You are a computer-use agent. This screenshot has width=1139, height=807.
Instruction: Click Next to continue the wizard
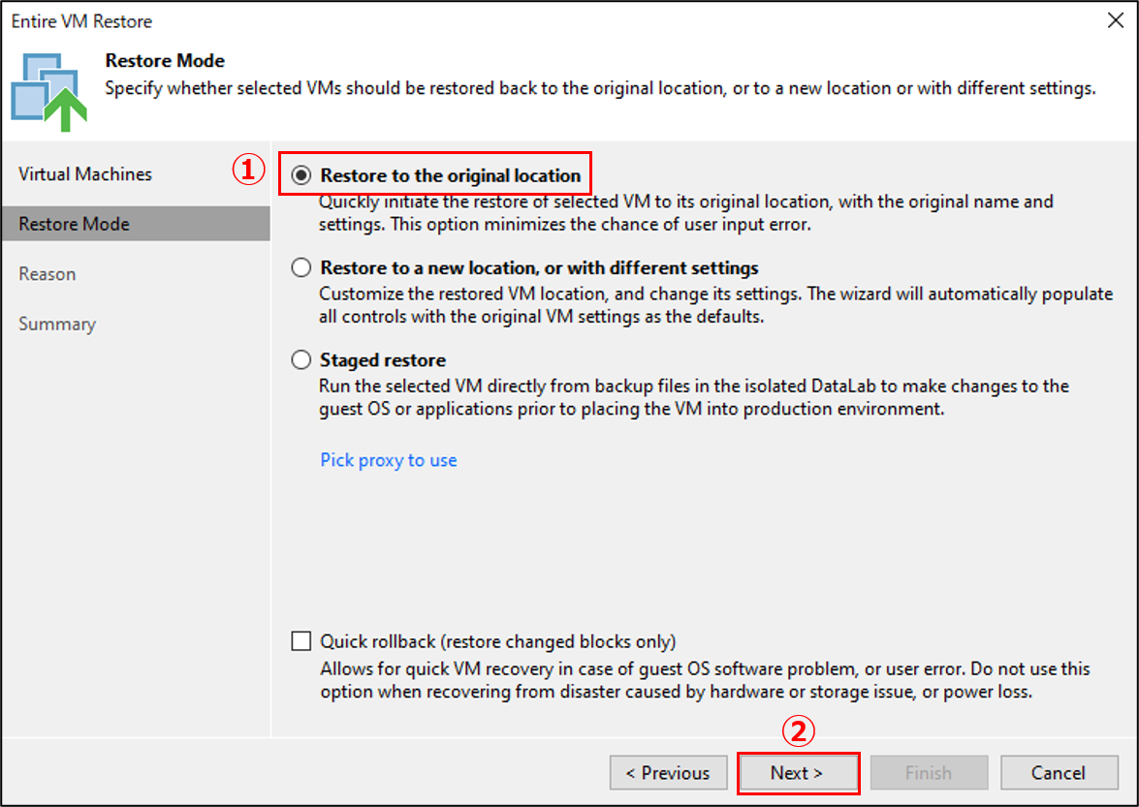tap(797, 773)
